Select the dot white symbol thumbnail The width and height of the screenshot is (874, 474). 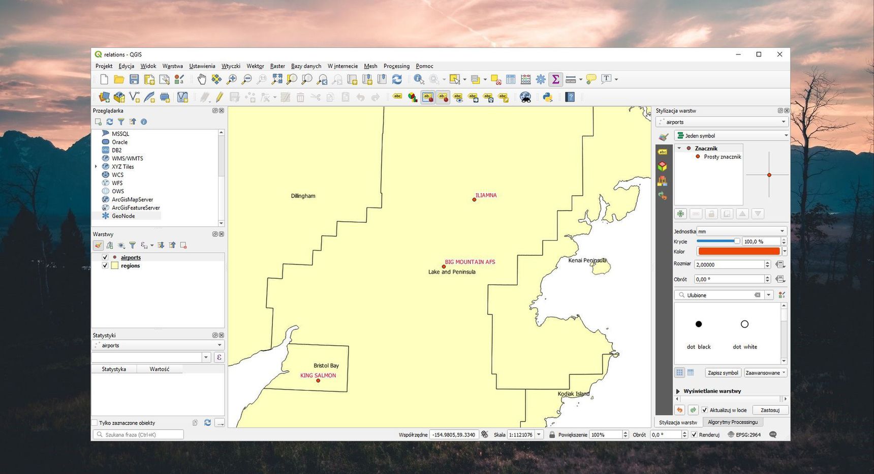pos(744,334)
